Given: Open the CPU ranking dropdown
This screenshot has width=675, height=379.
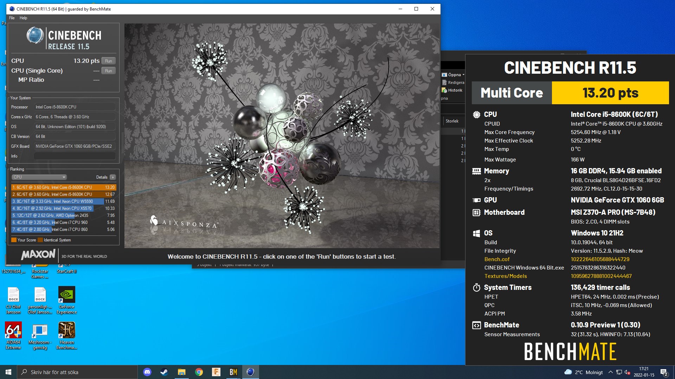Looking at the screenshot, I should pyautogui.click(x=39, y=177).
